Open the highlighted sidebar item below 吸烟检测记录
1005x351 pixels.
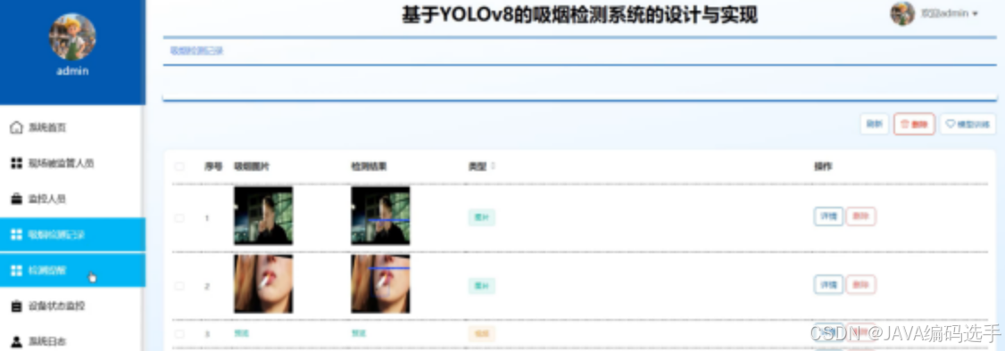(x=72, y=271)
